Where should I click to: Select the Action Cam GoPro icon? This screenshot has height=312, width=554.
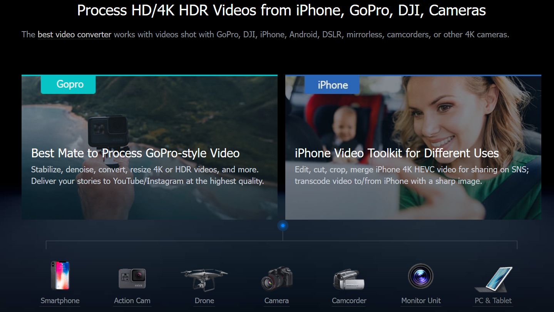click(132, 279)
